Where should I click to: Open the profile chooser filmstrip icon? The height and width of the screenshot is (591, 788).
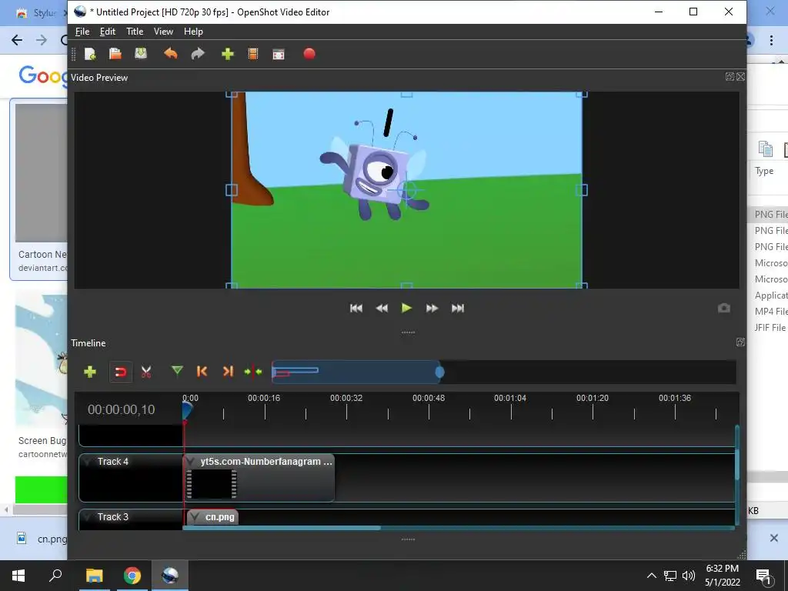click(x=253, y=54)
